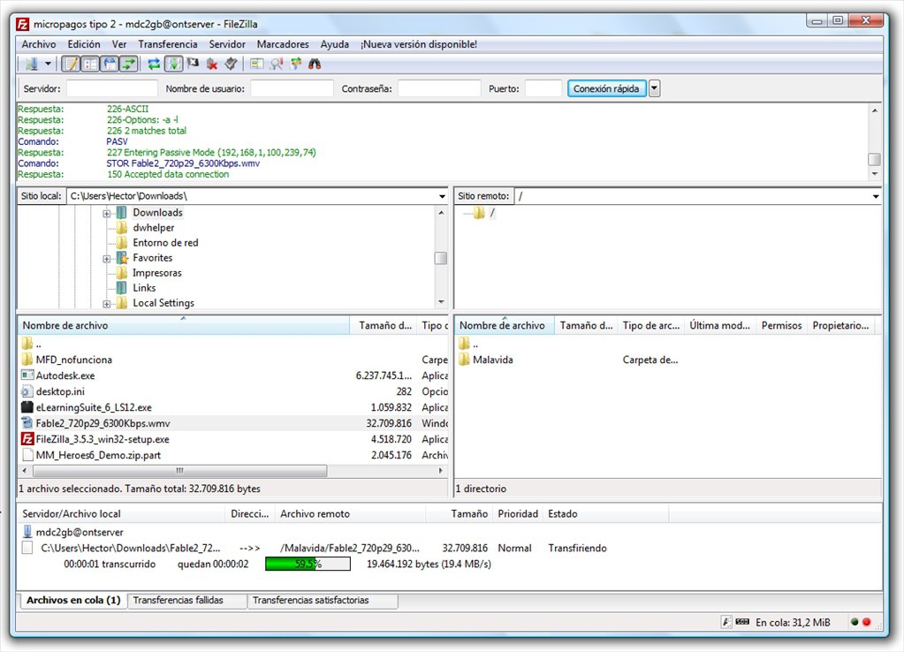Open the local site path dropdown

[440, 195]
